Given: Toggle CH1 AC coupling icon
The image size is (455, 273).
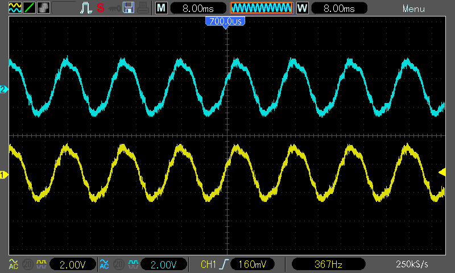Looking at the screenshot, I should pos(13,264).
